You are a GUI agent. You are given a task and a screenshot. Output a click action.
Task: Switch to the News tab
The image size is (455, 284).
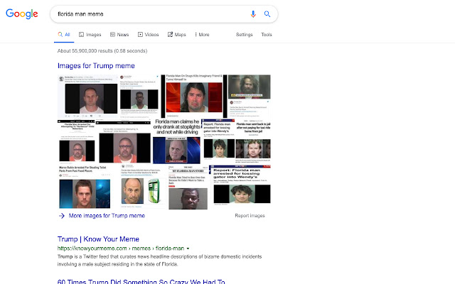tap(119, 35)
